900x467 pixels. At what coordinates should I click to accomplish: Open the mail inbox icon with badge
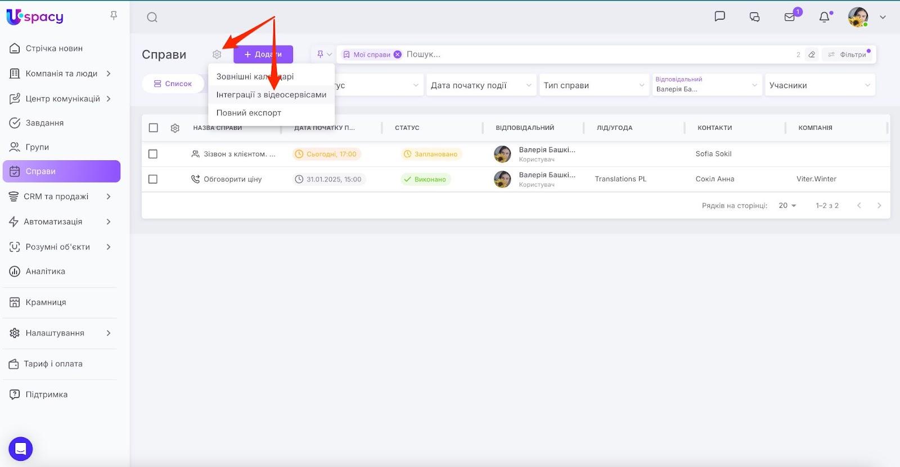[790, 16]
